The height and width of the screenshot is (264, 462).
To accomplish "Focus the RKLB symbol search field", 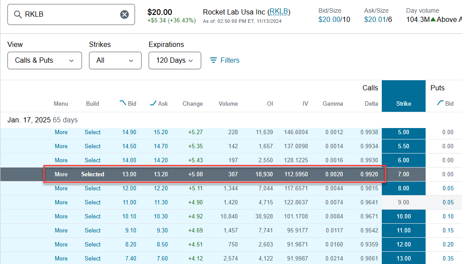I will [71, 14].
